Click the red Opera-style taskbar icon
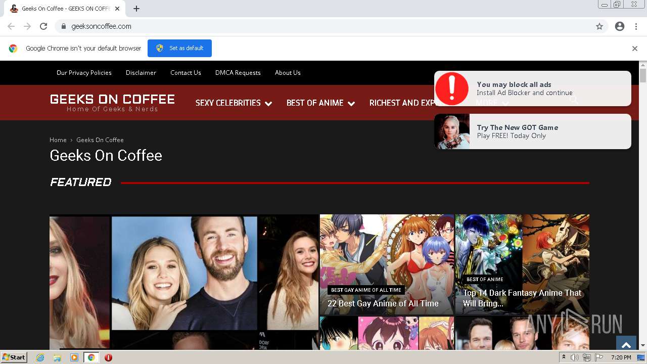 (x=108, y=357)
